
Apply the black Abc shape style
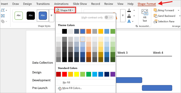coord(31,16)
